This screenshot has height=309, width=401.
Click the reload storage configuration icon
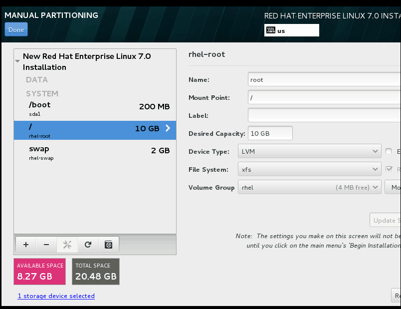click(x=88, y=245)
